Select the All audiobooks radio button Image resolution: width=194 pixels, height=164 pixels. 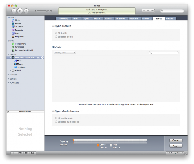(56, 118)
